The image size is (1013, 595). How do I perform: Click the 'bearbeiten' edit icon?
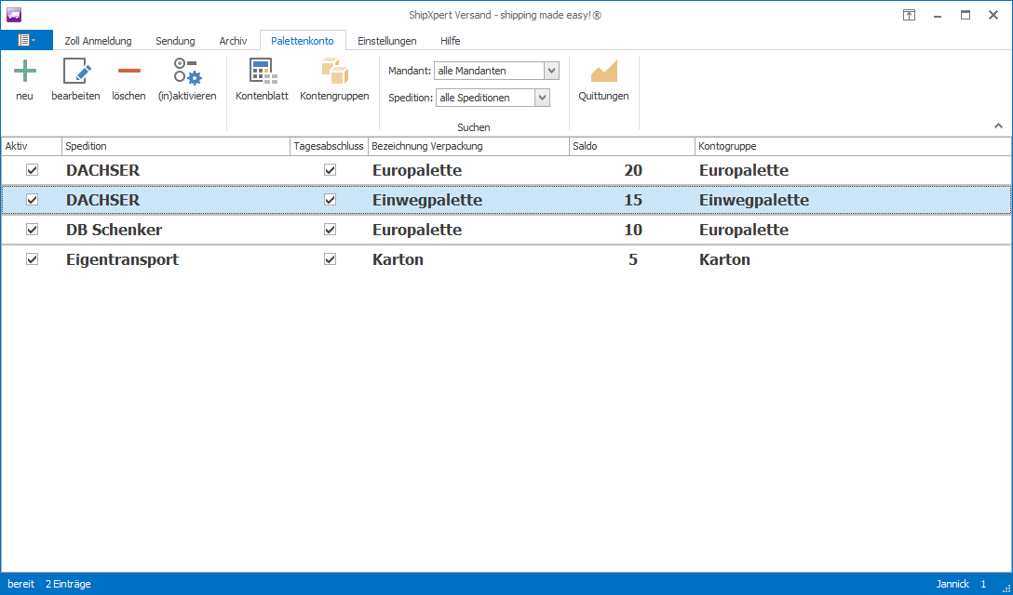tap(75, 72)
